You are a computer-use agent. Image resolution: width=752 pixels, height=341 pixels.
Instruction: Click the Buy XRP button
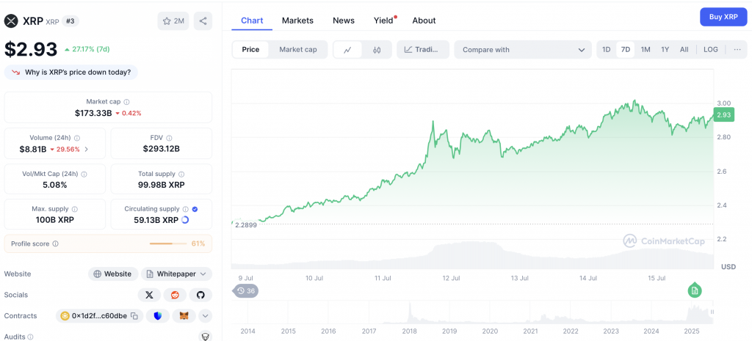click(723, 17)
